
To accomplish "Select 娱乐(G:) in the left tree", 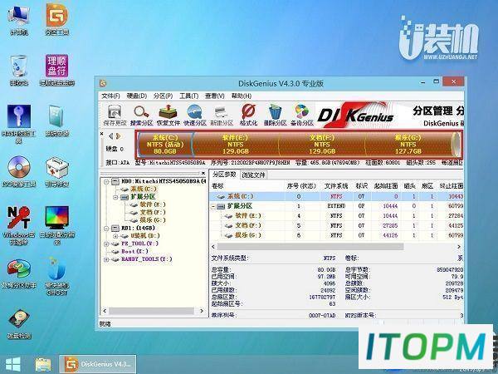I will coord(153,220).
